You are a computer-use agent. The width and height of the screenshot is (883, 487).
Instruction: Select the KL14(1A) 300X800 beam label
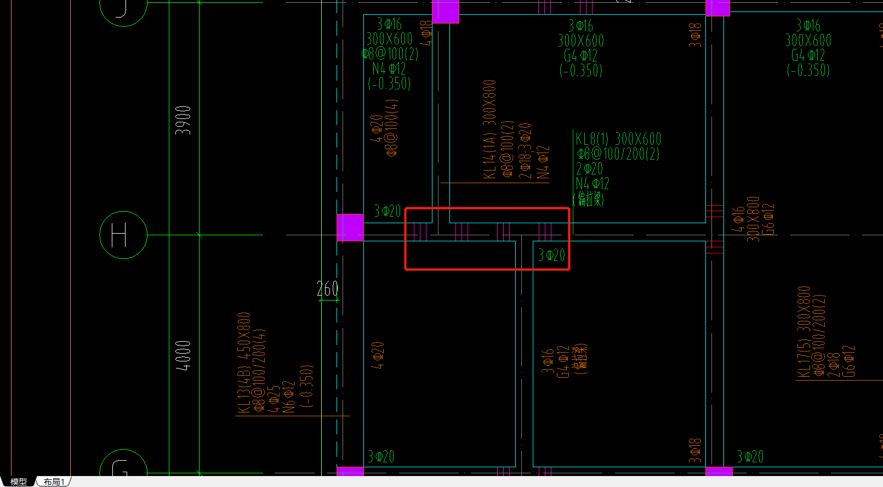point(489,129)
